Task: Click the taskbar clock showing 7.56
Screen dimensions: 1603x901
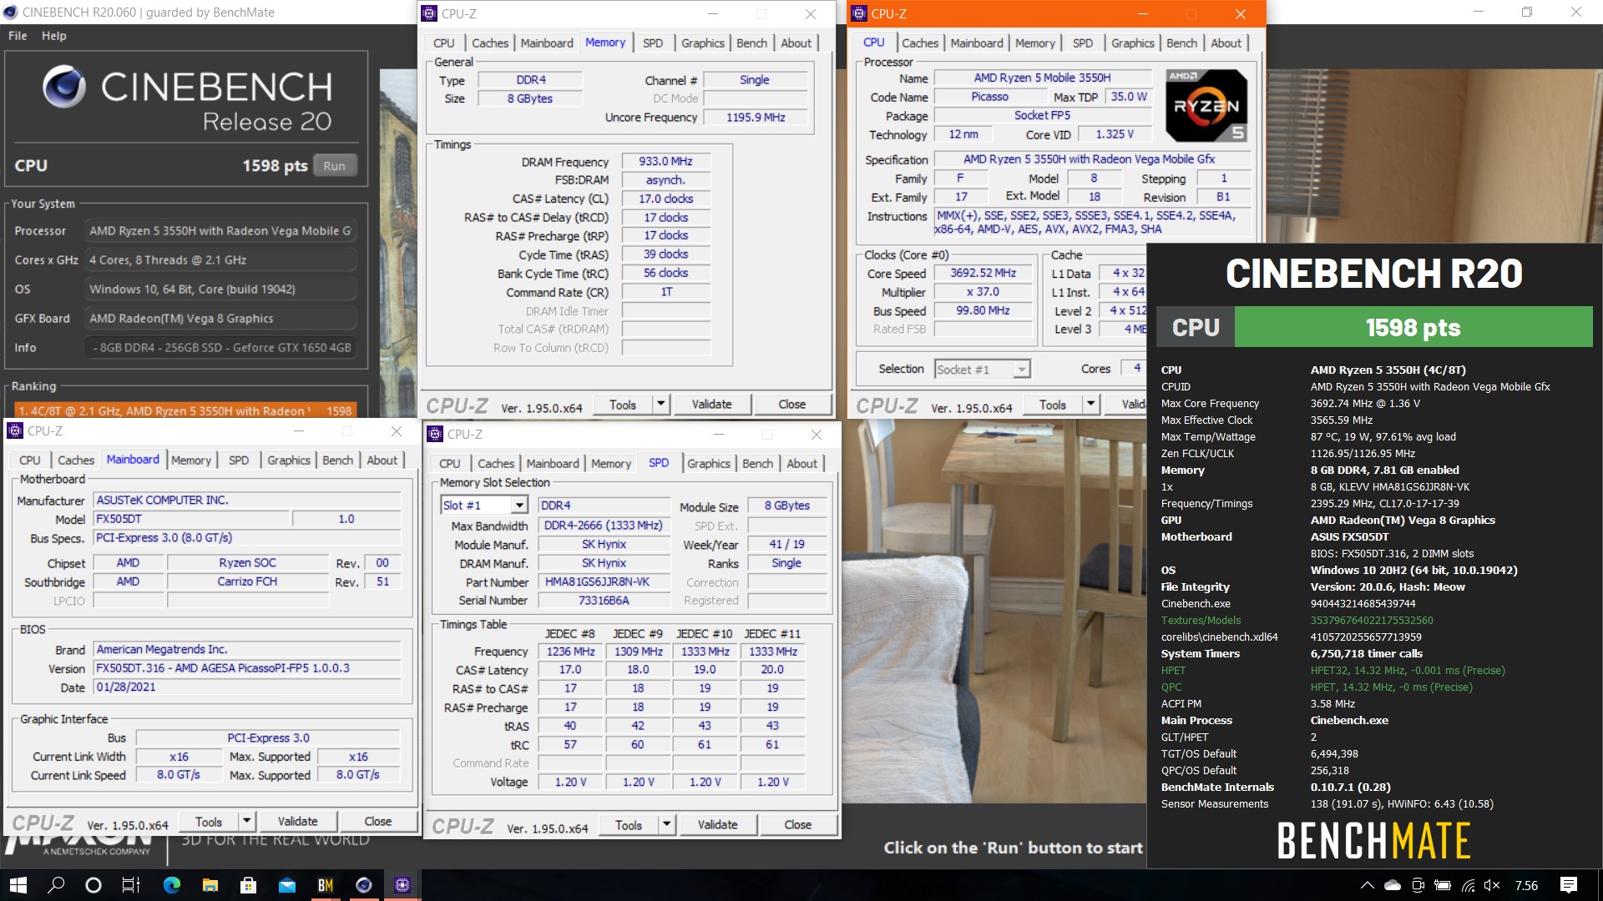Action: 1526,885
